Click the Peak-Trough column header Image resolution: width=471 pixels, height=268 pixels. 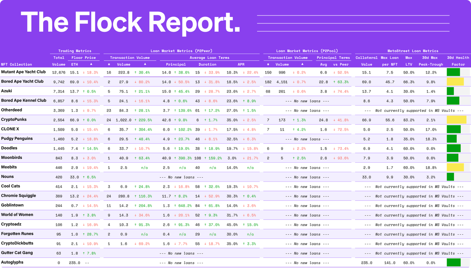tap(430, 65)
